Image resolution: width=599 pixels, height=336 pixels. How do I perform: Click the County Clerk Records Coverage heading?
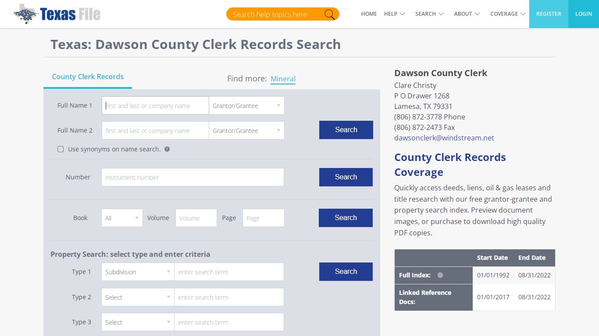(x=450, y=164)
